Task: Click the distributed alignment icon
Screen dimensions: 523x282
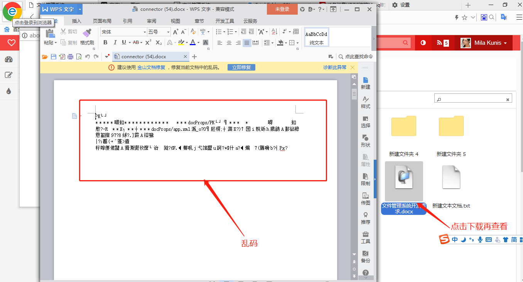Action: (x=255, y=43)
